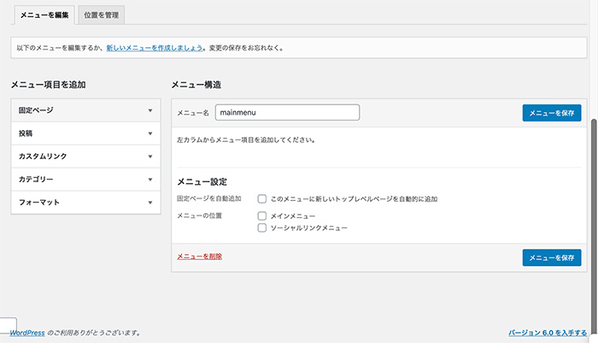Screen dimensions: 598x343
Task: Check the メインメニュー location checkbox
Action: pos(262,216)
